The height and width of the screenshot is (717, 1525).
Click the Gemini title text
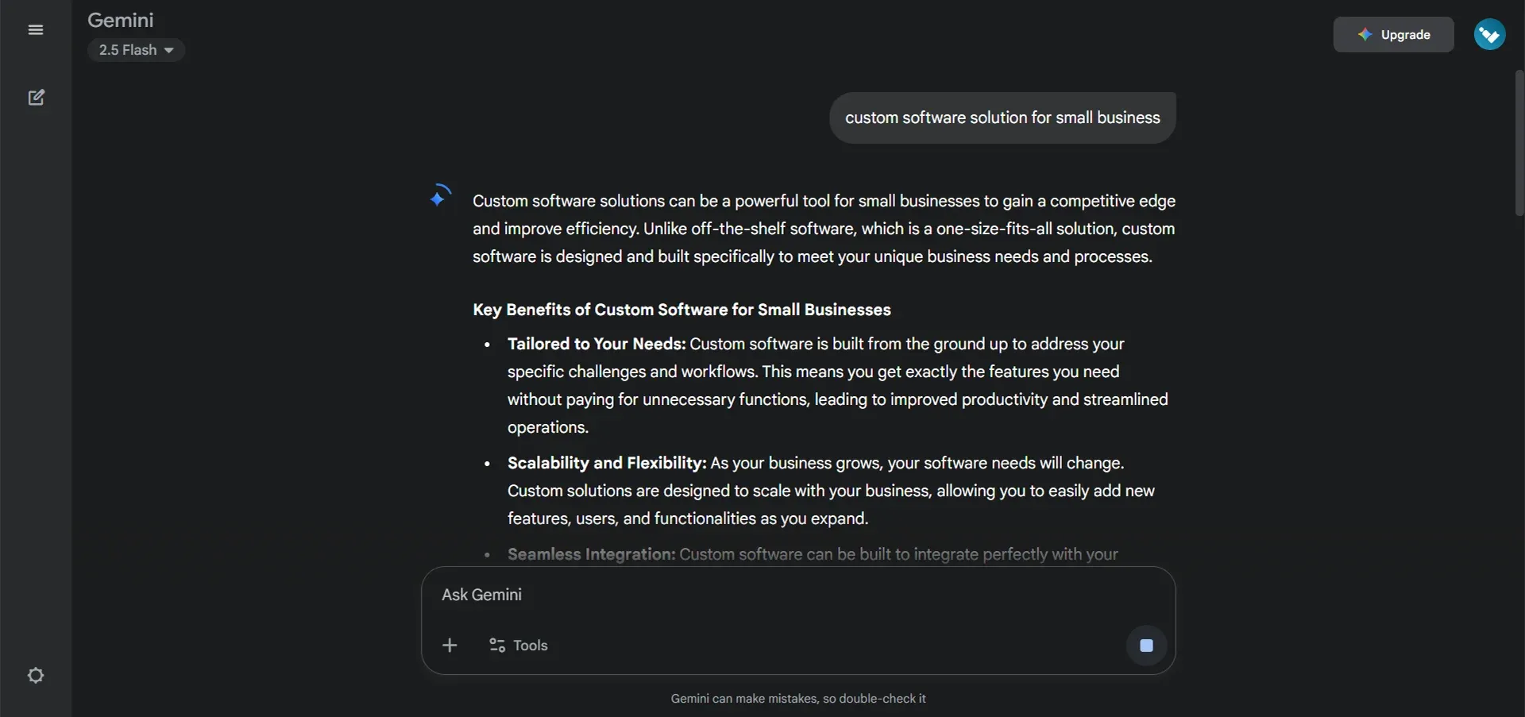[x=121, y=20]
